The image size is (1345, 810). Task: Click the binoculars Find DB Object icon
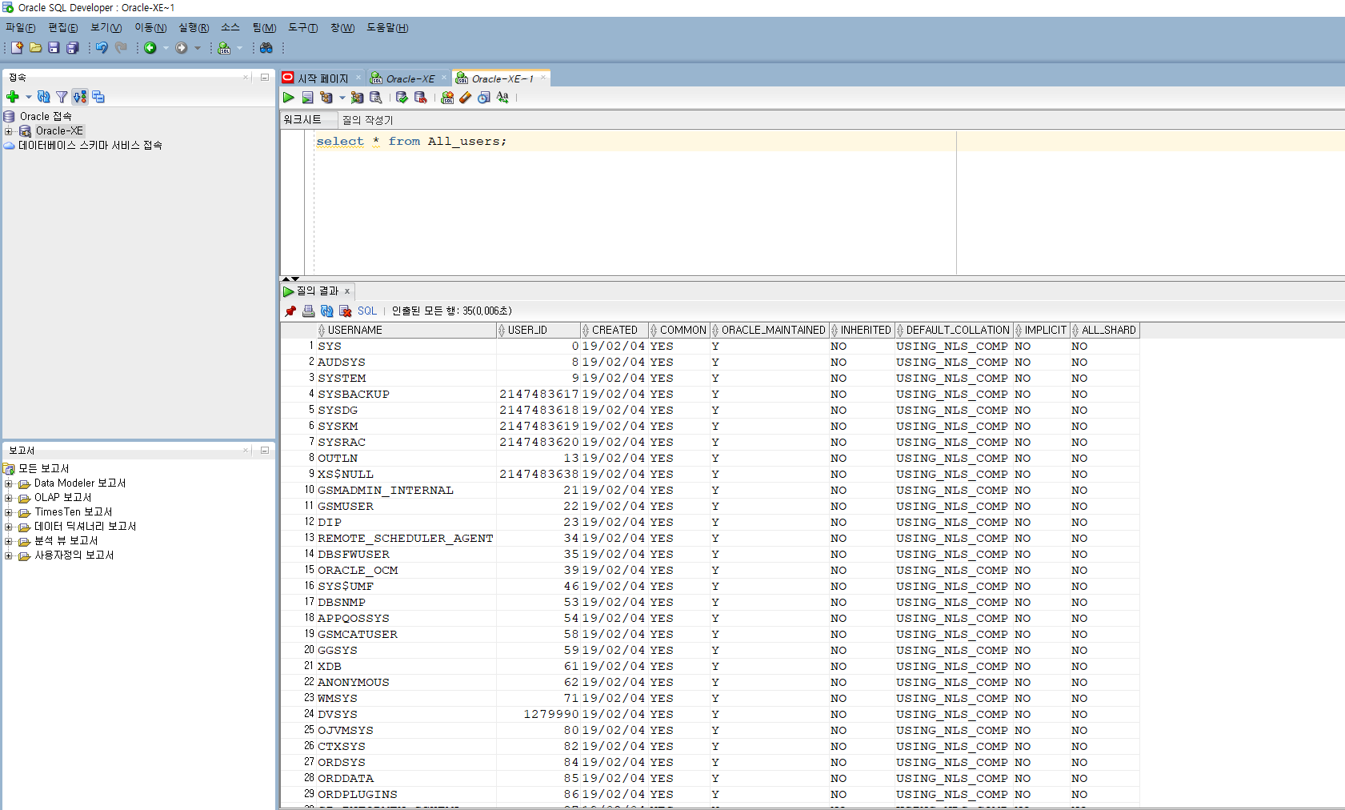tap(266, 48)
